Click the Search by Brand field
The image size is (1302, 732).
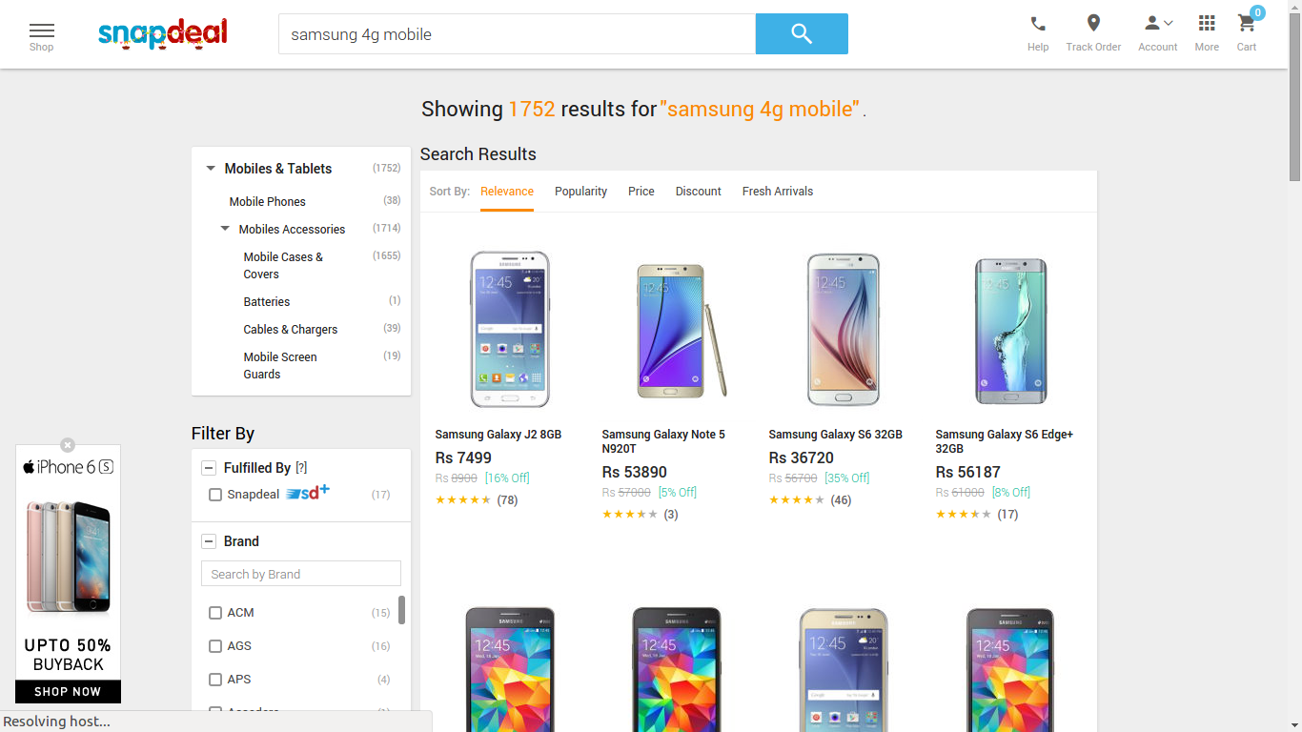pyautogui.click(x=300, y=574)
